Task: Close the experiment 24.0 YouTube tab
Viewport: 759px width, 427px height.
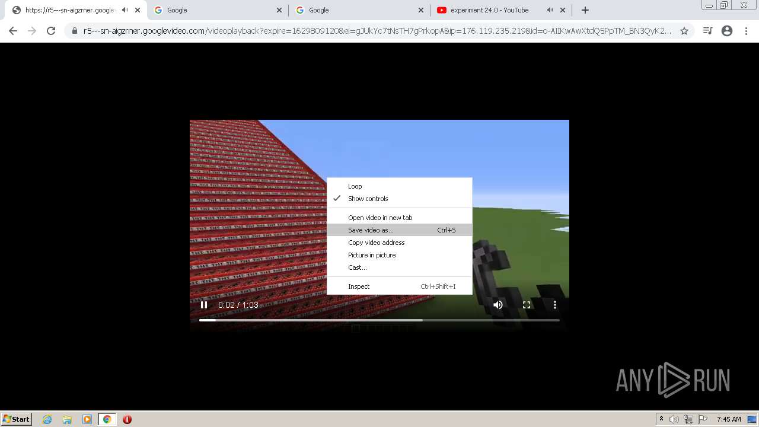Action: pyautogui.click(x=563, y=10)
